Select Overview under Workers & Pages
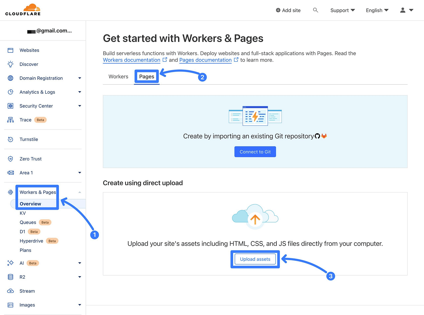This screenshot has width=424, height=315. (30, 204)
